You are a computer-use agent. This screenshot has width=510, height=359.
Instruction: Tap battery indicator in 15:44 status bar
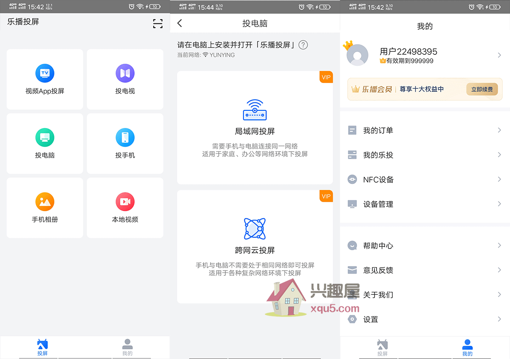click(x=325, y=7)
